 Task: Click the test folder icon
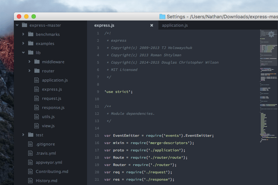31,135
